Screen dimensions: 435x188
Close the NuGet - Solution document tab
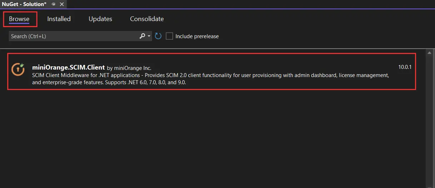61,4
